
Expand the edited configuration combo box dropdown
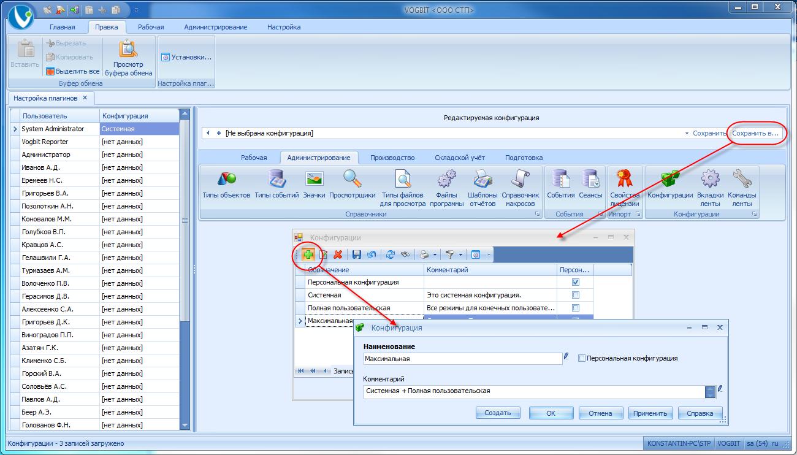click(687, 133)
